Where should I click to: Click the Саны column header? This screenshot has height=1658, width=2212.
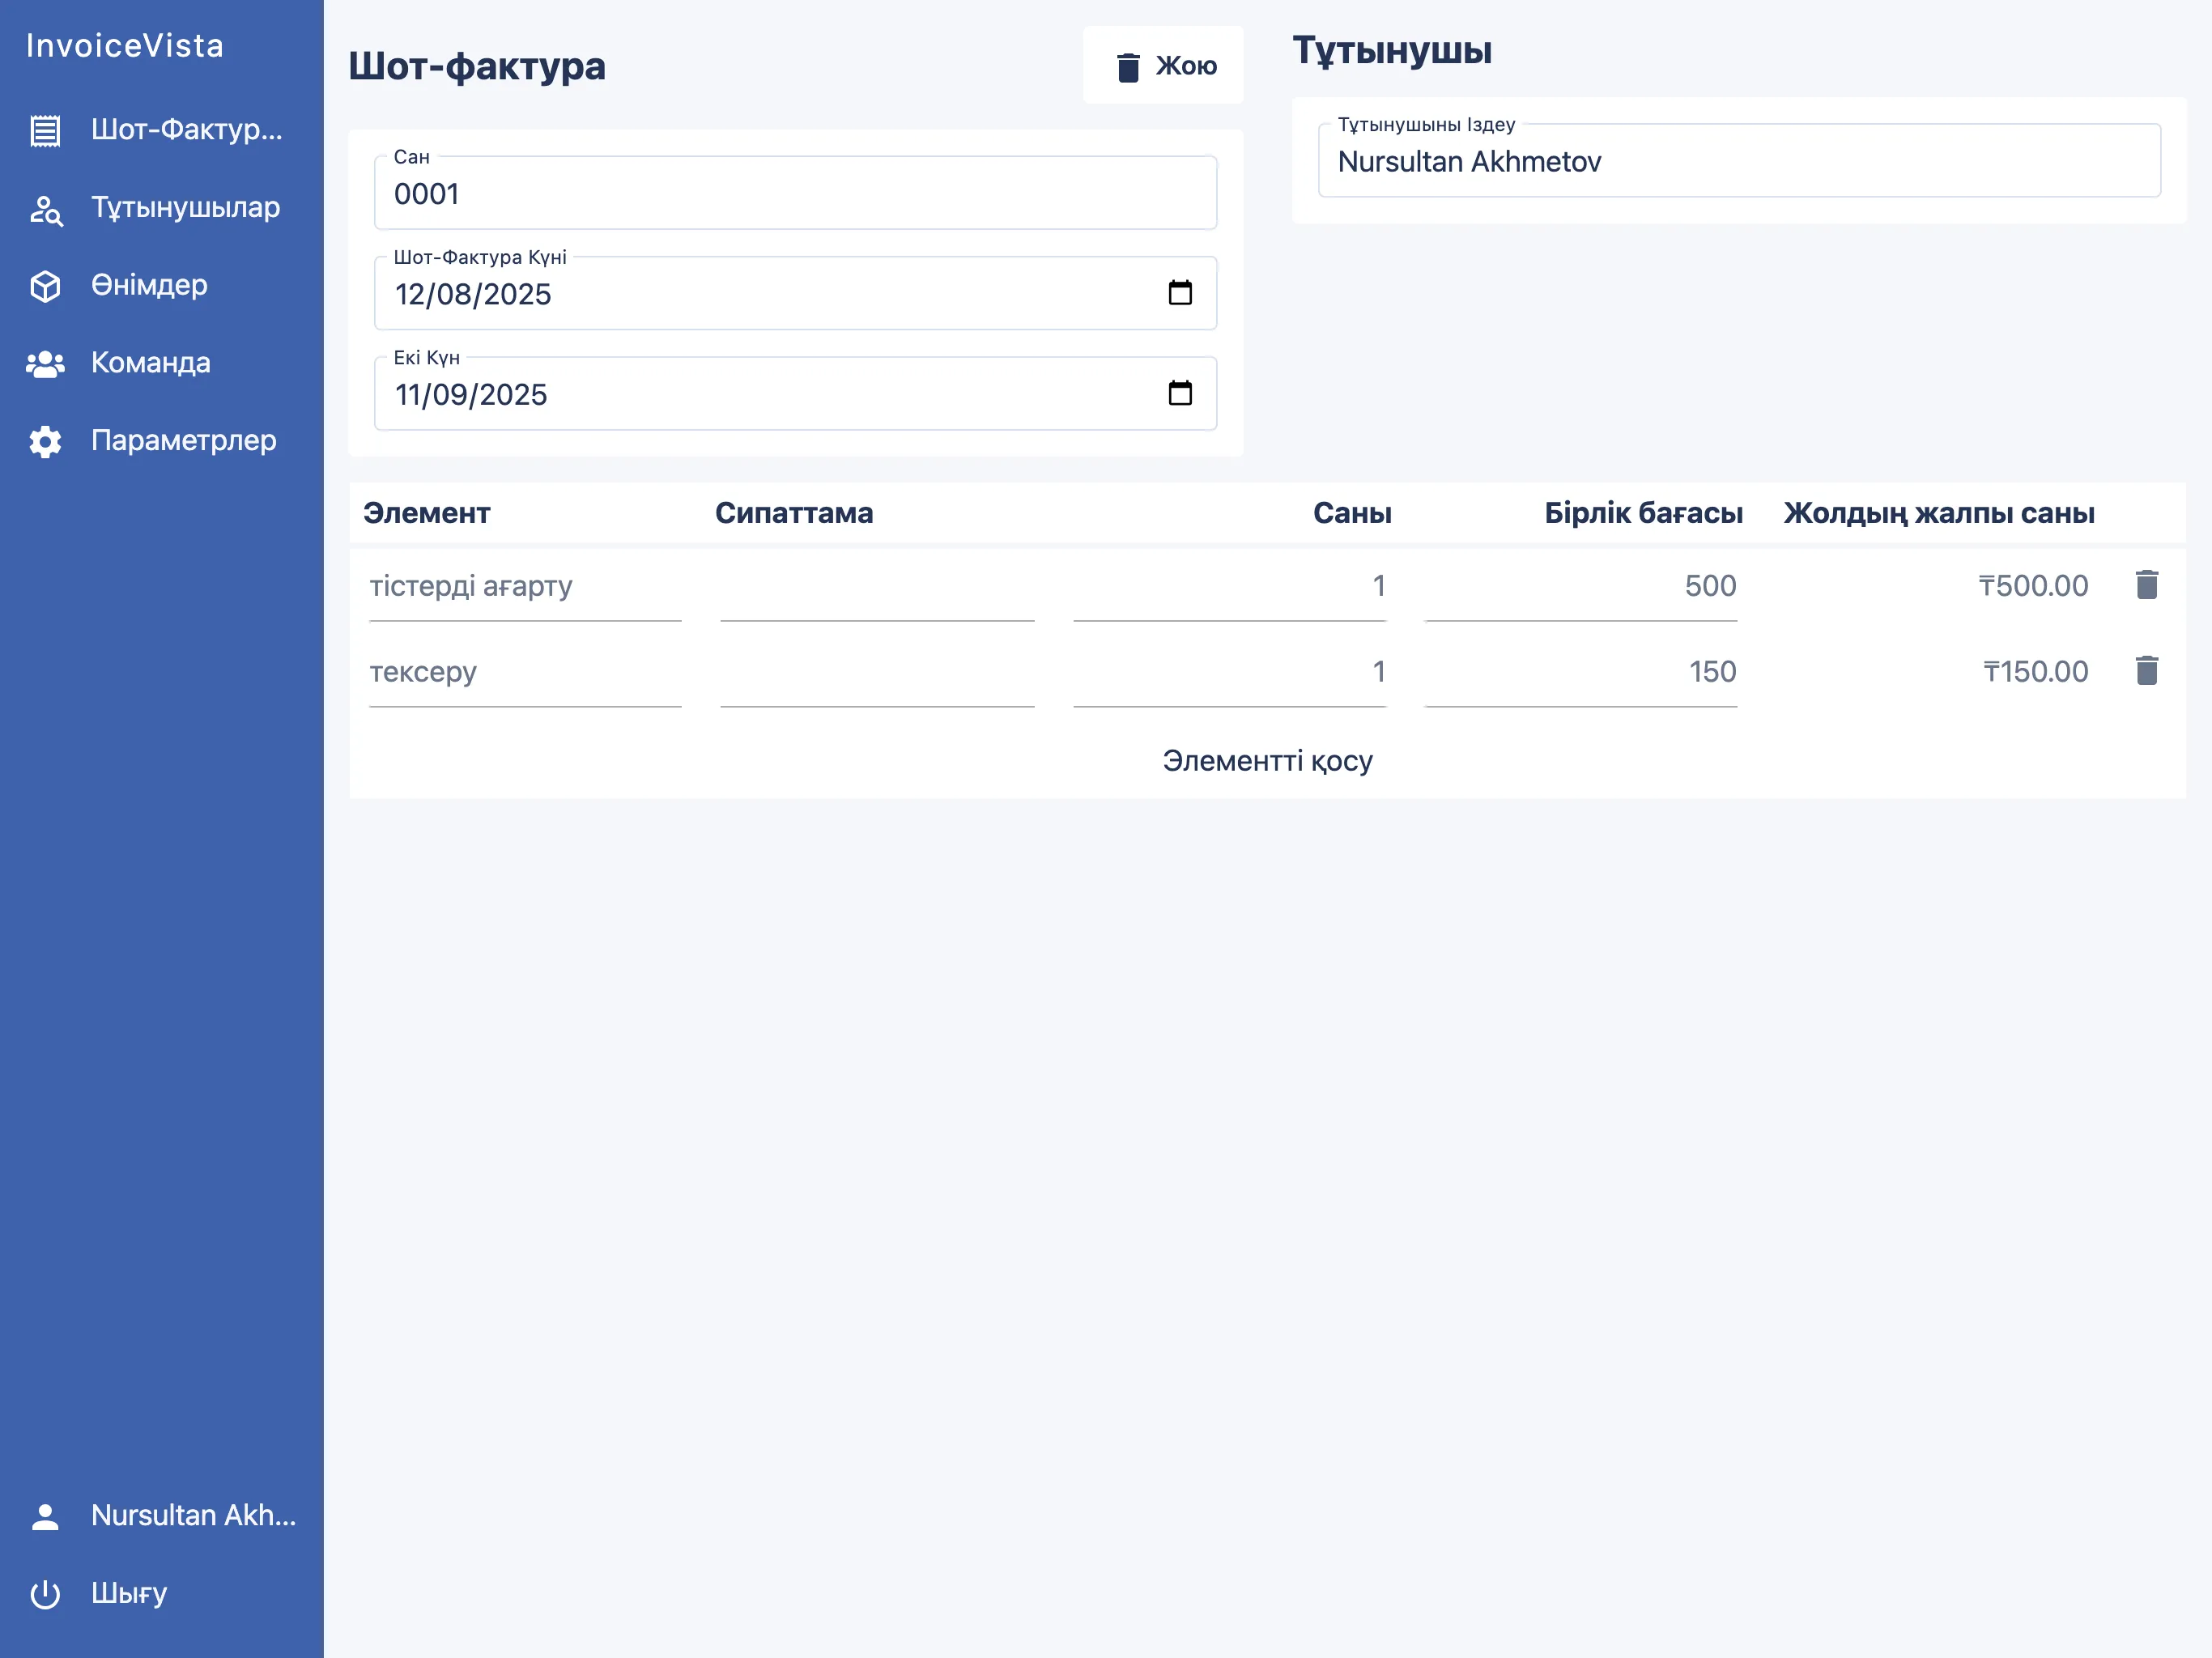tap(1352, 513)
